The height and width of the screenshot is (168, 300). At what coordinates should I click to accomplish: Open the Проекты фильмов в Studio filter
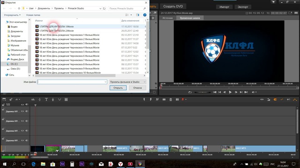coord(127,82)
